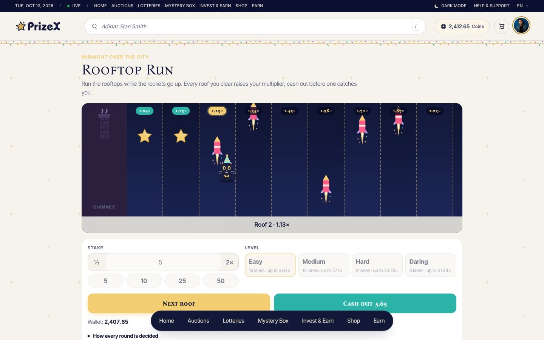Screen dimensions: 544x340
Task: Click the 1.23× multiplier badge
Action: coord(217,111)
